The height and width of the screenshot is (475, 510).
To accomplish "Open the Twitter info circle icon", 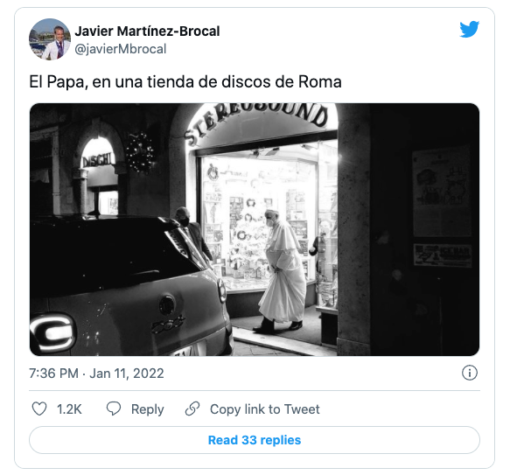I will [470, 373].
